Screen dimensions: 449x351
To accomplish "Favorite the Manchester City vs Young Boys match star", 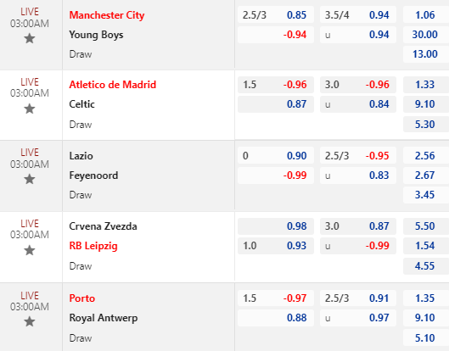I will (x=30, y=38).
